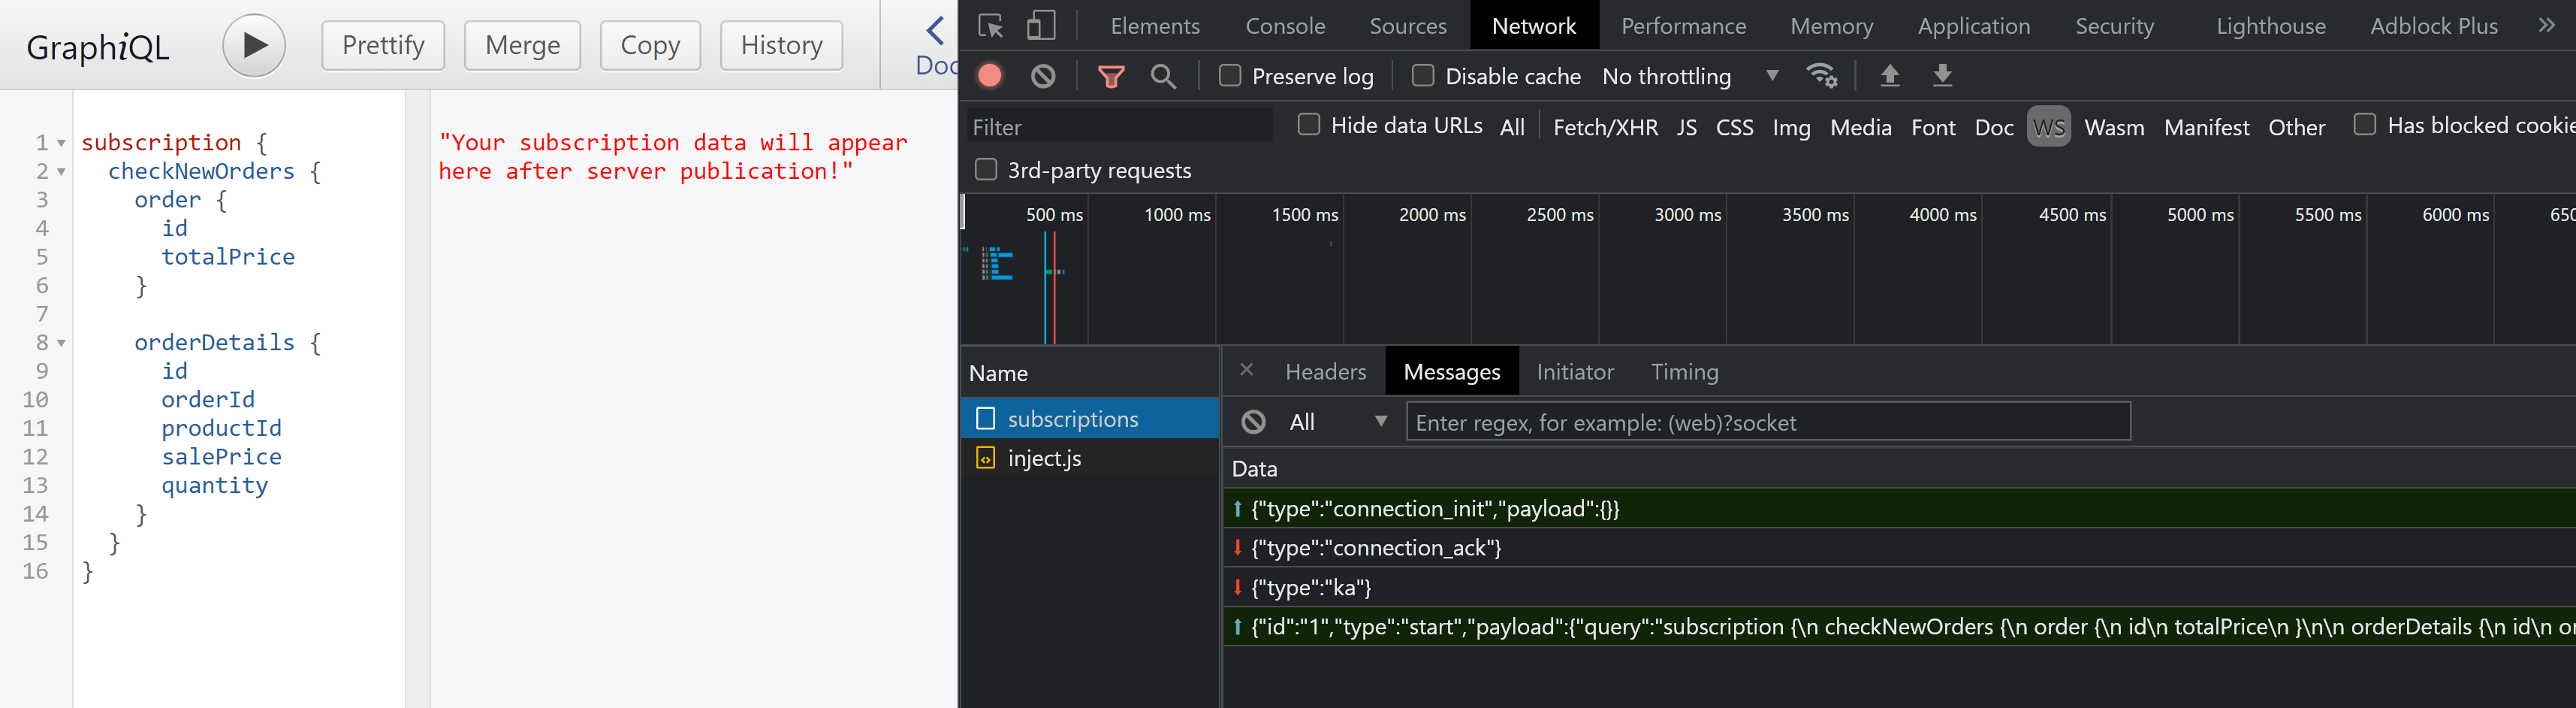This screenshot has height=708, width=2576.
Task: Open the Adblock Plus tab
Action: coord(2434,26)
